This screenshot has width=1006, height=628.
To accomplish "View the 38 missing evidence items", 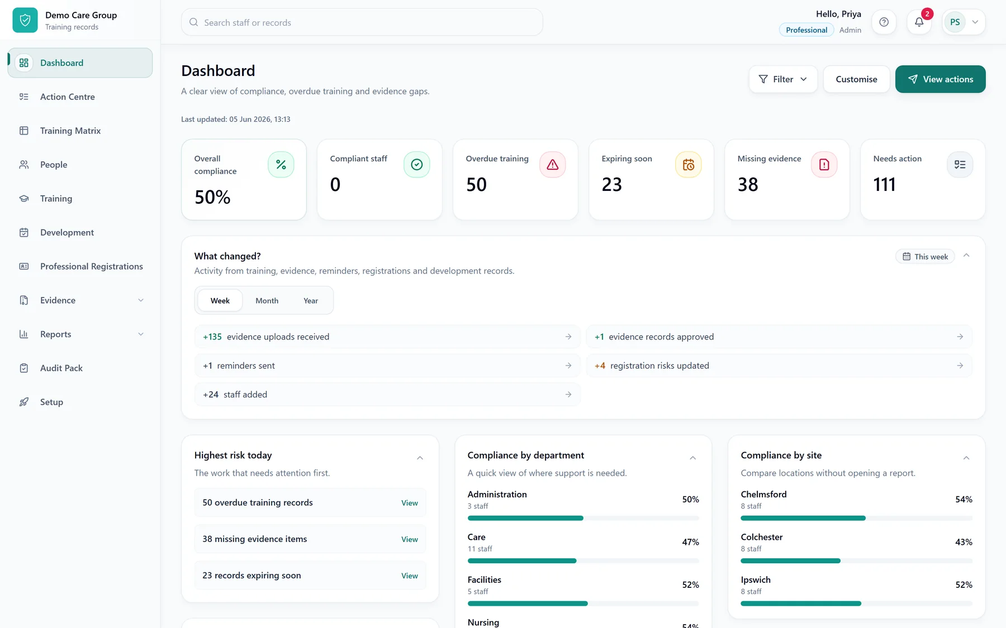I will 409,539.
